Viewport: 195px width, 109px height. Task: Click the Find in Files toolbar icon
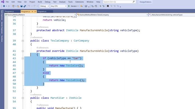pyautogui.click(x=82, y=6)
